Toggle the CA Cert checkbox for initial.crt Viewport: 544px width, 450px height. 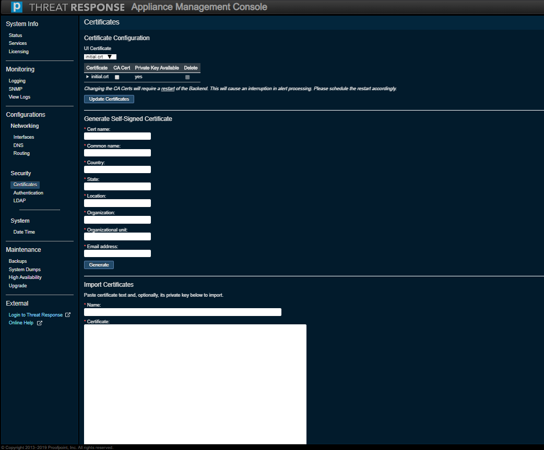(x=117, y=77)
